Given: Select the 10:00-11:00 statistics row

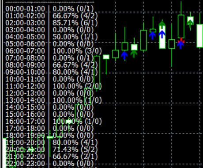Looking at the screenshot, I should pos(49,79).
